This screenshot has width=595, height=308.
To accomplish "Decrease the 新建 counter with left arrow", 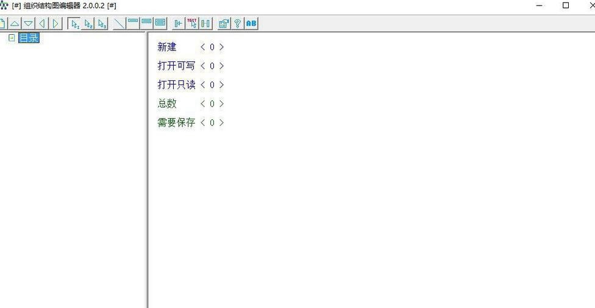I will coord(202,47).
